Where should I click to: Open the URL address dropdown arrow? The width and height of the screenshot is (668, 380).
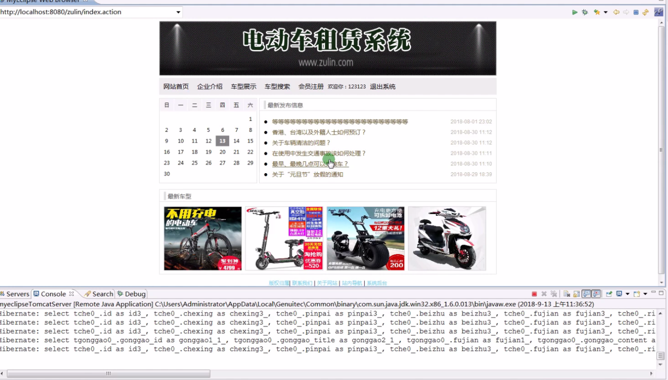178,12
